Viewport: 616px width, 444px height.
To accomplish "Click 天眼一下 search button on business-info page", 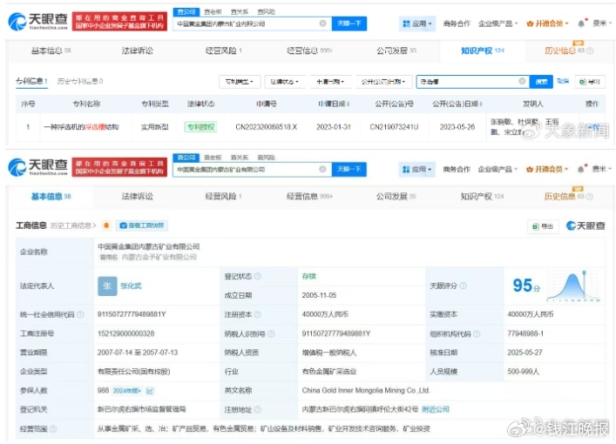I will click(349, 169).
